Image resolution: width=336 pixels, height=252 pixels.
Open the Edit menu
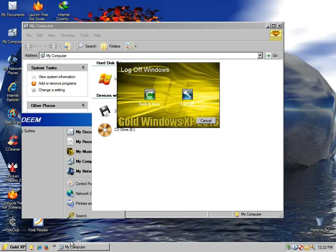tap(40, 35)
